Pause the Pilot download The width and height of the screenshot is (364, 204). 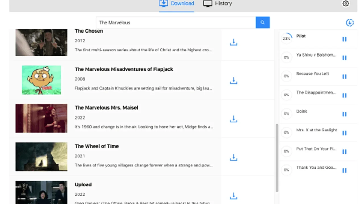pyautogui.click(x=344, y=39)
